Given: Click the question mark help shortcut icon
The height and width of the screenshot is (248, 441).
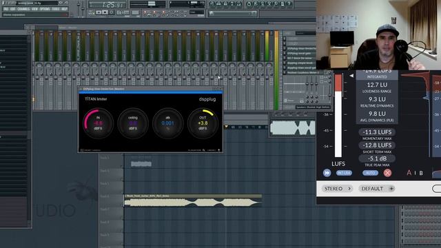Looking at the screenshot, I should pos(289,4).
